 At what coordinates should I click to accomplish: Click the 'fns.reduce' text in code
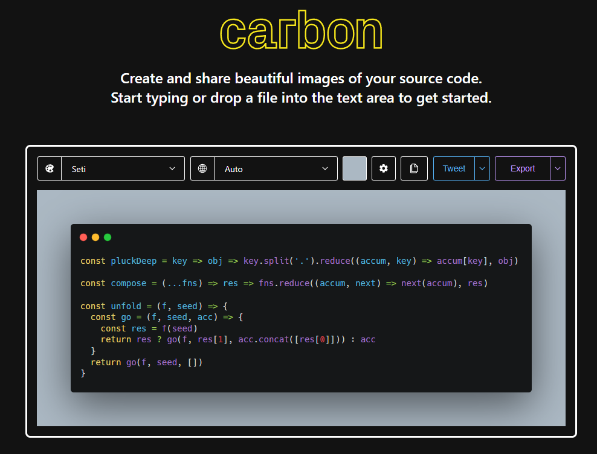pos(284,284)
